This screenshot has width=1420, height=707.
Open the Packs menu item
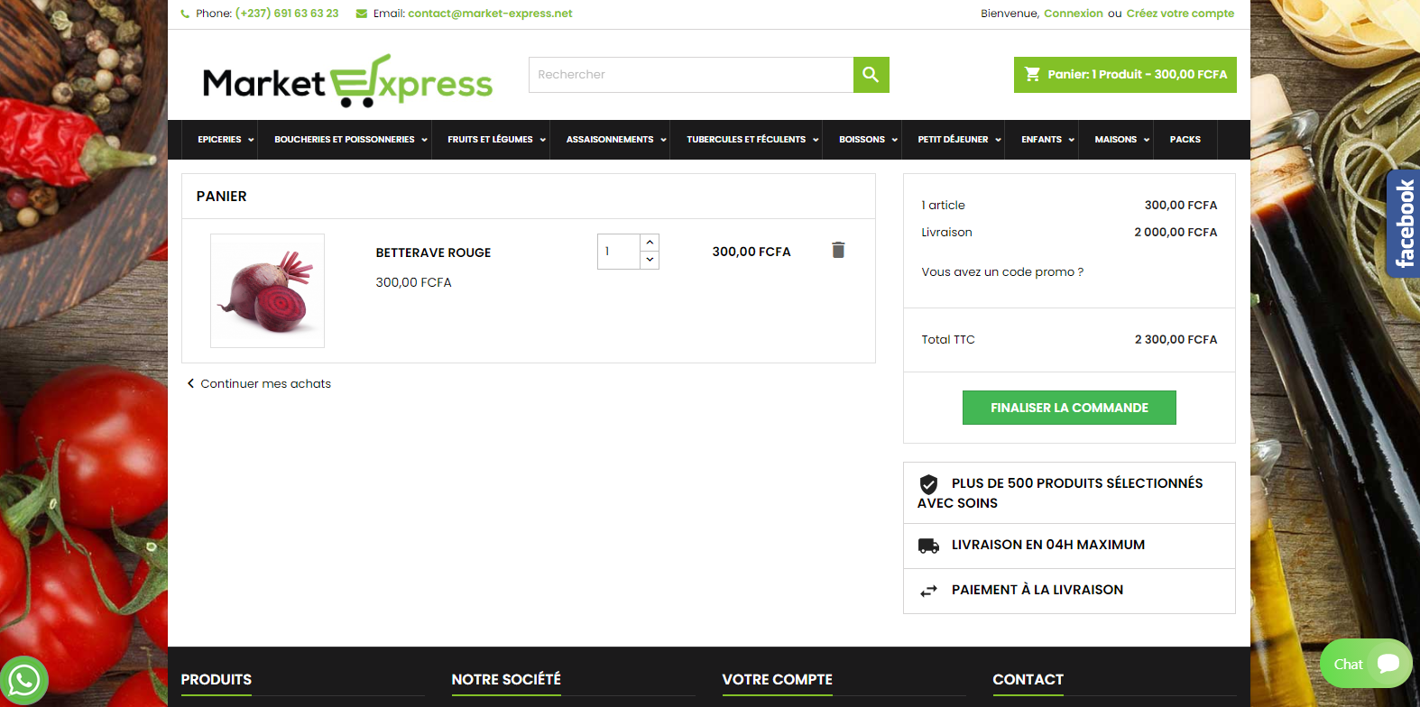tap(1185, 140)
